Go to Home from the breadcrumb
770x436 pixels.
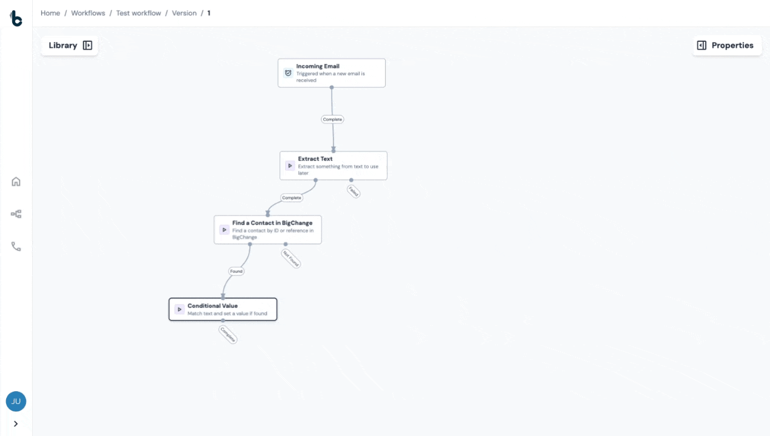coord(50,13)
